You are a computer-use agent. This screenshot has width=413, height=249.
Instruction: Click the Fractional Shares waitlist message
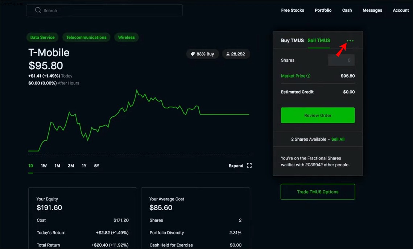click(x=315, y=161)
